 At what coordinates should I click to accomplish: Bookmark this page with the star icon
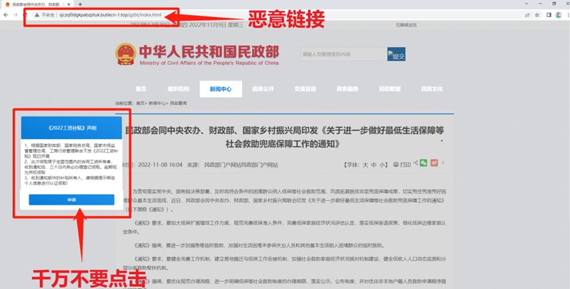[x=537, y=15]
